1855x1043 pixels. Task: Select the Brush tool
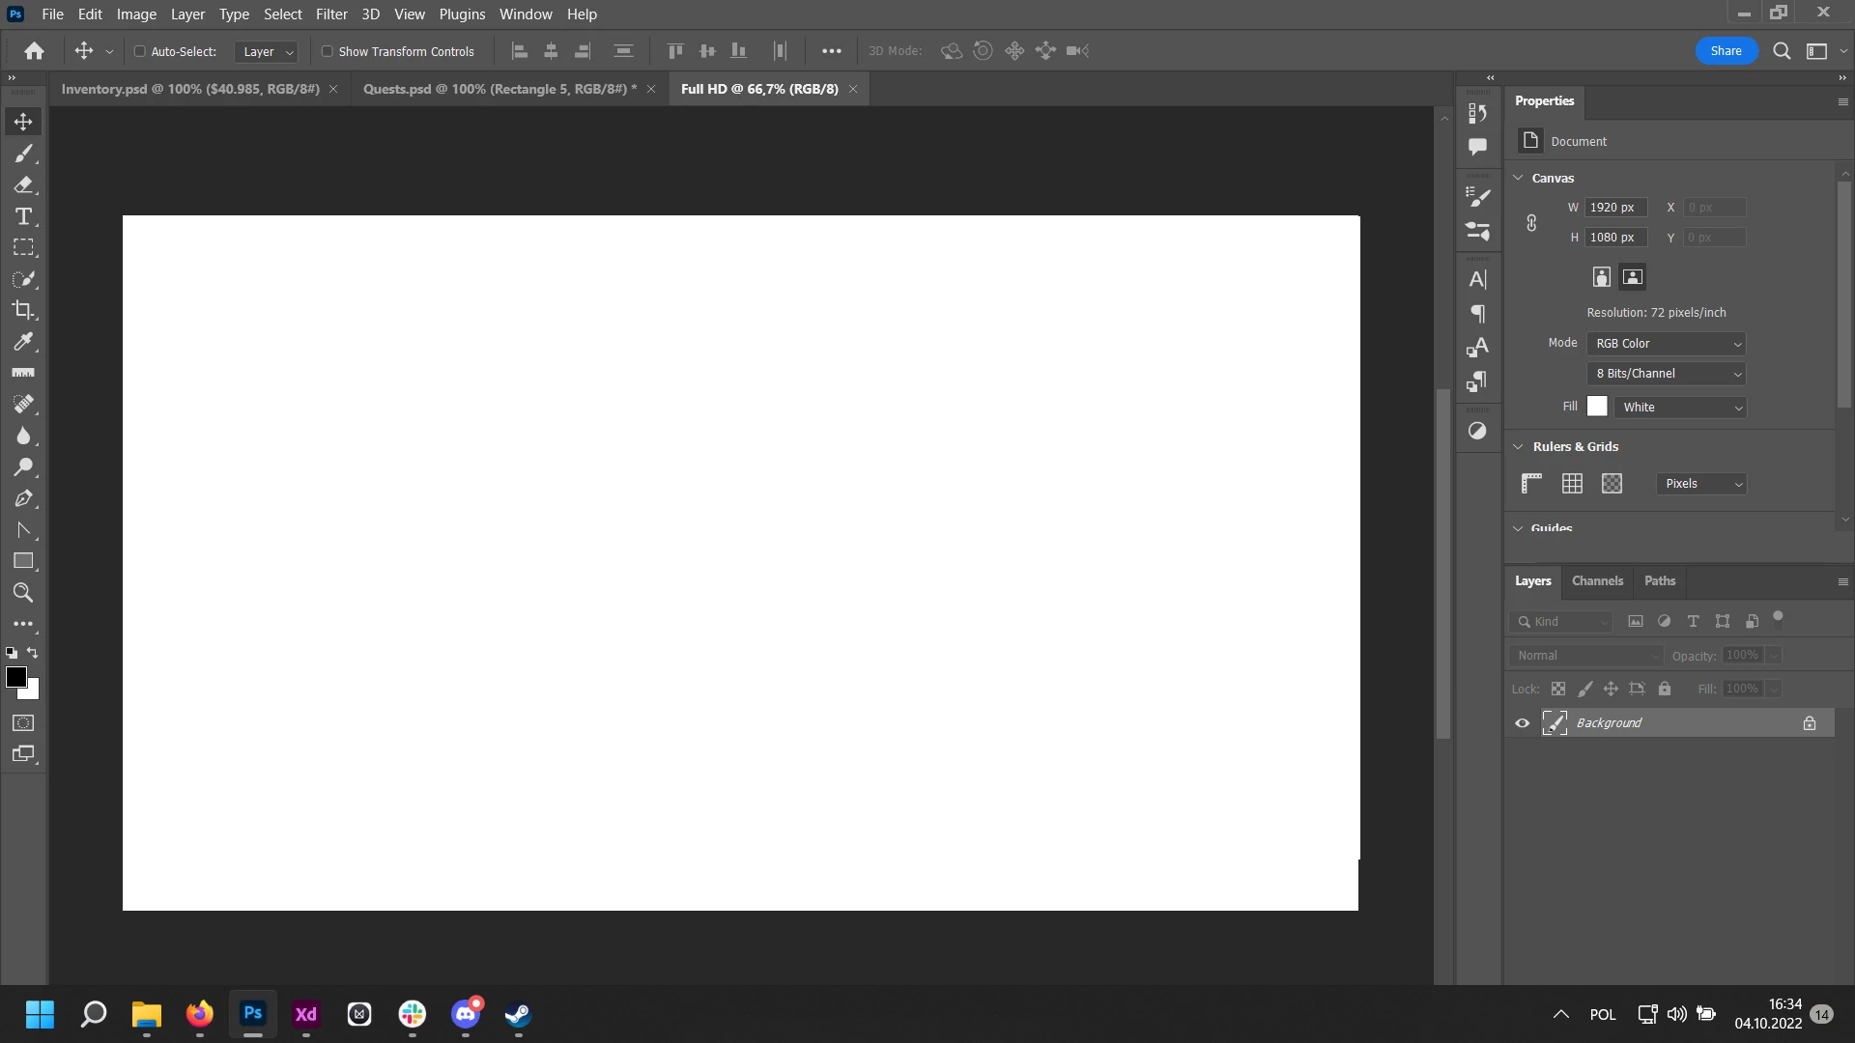[x=23, y=154]
